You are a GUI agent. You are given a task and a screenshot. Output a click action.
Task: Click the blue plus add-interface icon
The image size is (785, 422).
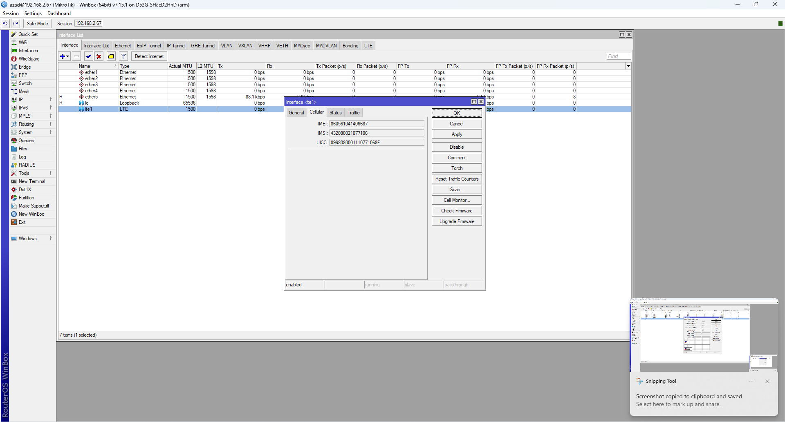click(65, 56)
